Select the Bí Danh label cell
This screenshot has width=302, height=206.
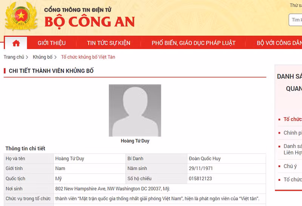pos(156,158)
